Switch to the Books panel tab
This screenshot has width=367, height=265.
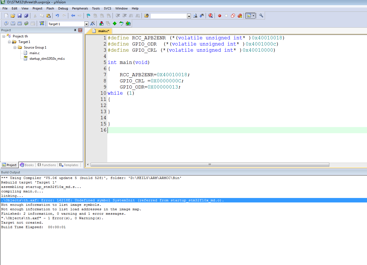point(27,165)
